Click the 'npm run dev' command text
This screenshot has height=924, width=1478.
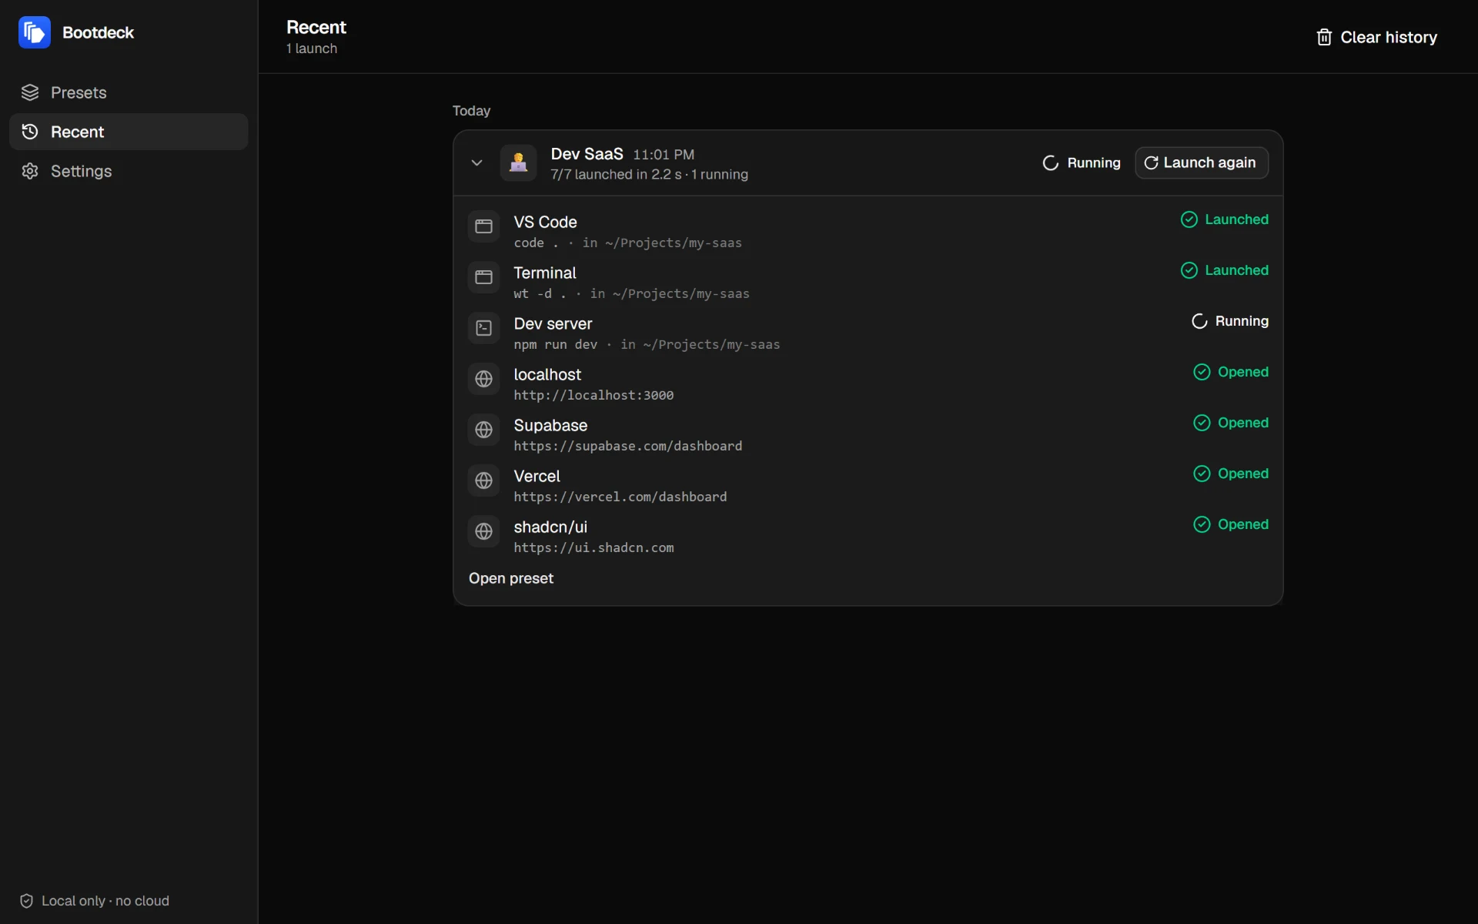pyautogui.click(x=556, y=344)
